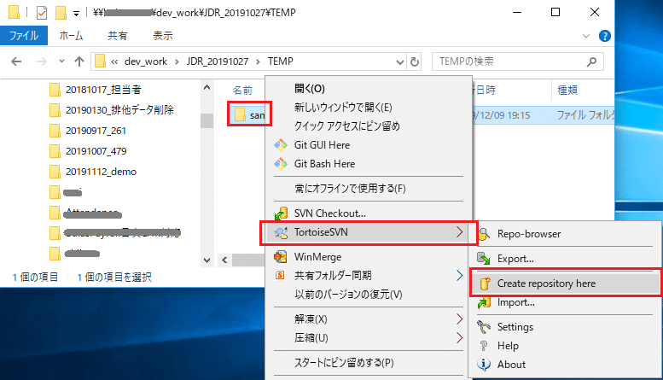663x380 pixels.
Task: Click navigation pane scroll down arrow
Action: [x=206, y=260]
